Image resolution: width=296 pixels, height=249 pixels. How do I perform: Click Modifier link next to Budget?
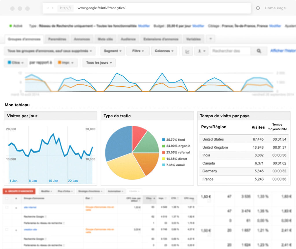tap(198, 26)
